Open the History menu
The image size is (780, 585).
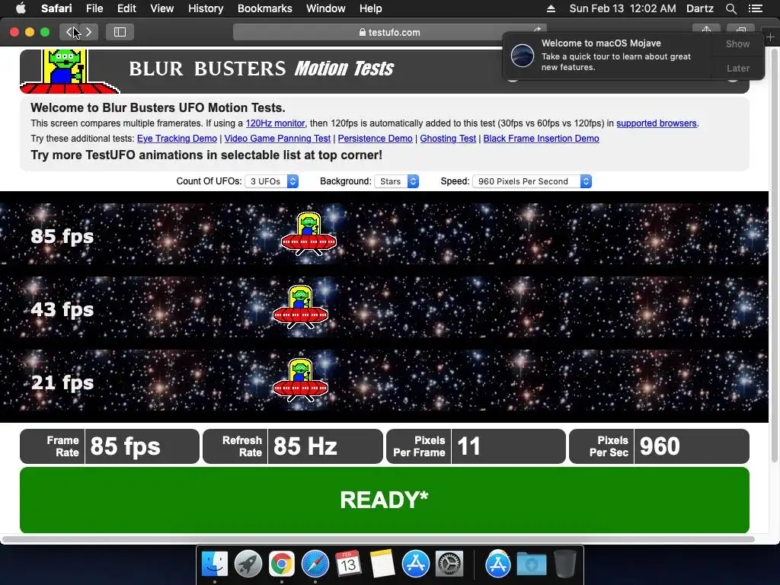click(x=206, y=8)
